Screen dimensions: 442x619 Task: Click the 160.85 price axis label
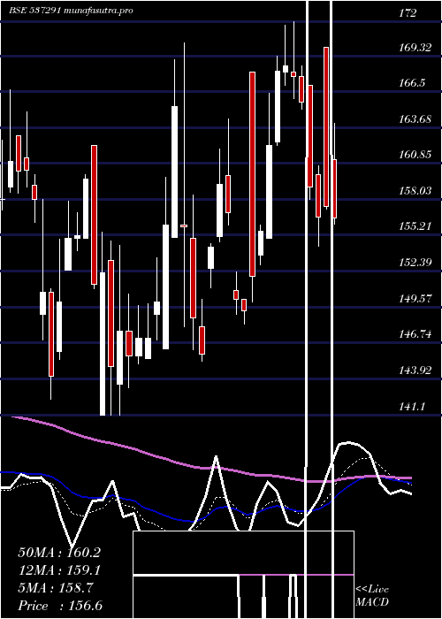(415, 155)
